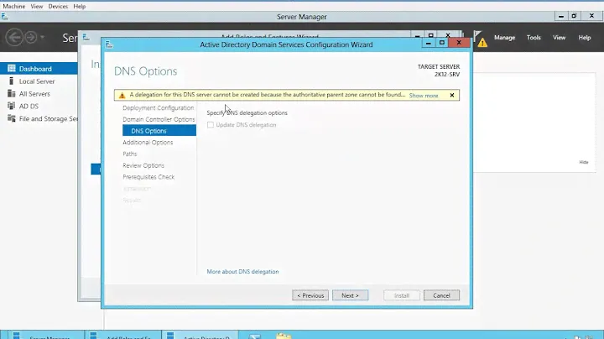
Task: Click the Next button
Action: (350, 295)
